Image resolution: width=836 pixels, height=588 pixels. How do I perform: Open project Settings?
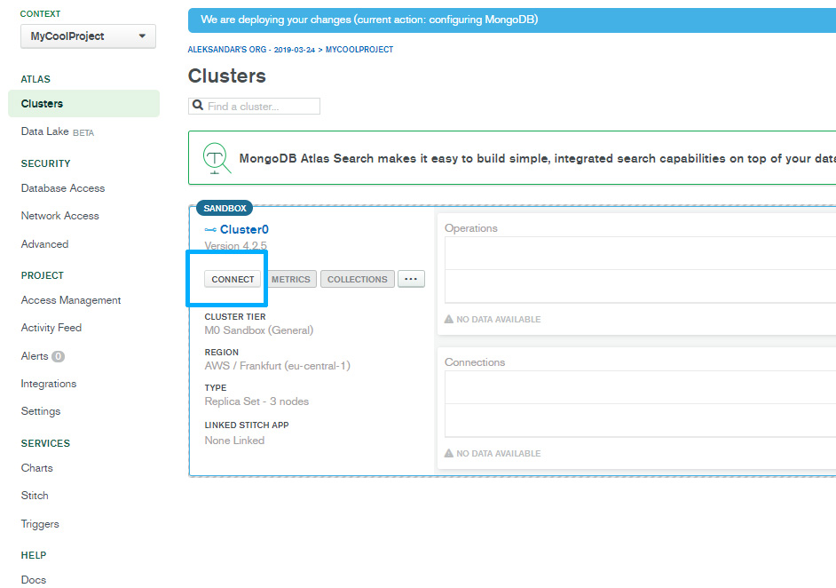[41, 411]
